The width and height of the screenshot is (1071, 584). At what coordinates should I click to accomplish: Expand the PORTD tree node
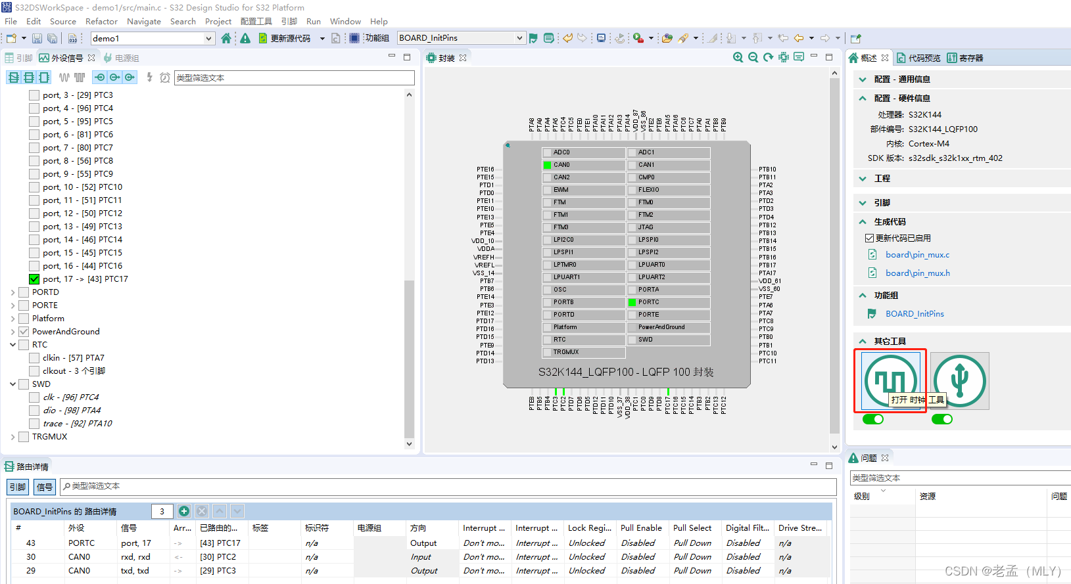[12, 292]
